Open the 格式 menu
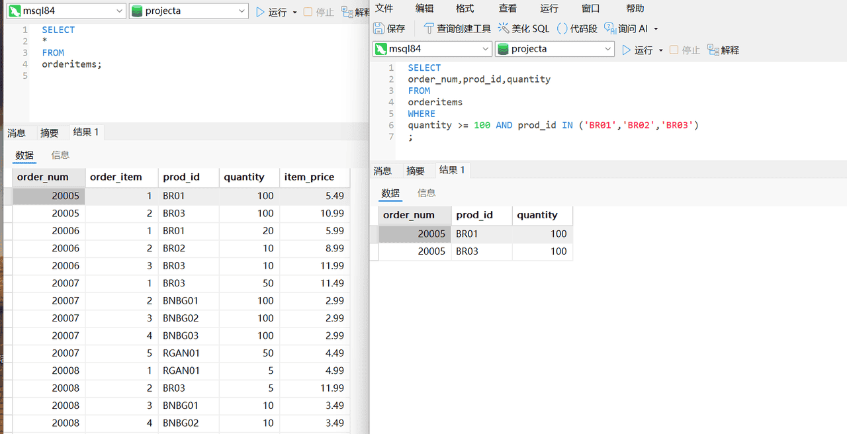Image resolution: width=847 pixels, height=434 pixels. pyautogui.click(x=465, y=8)
